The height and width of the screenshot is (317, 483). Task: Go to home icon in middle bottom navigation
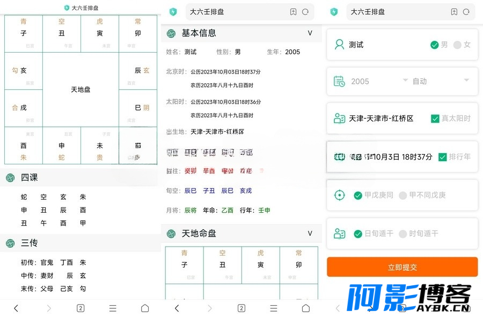(306, 308)
